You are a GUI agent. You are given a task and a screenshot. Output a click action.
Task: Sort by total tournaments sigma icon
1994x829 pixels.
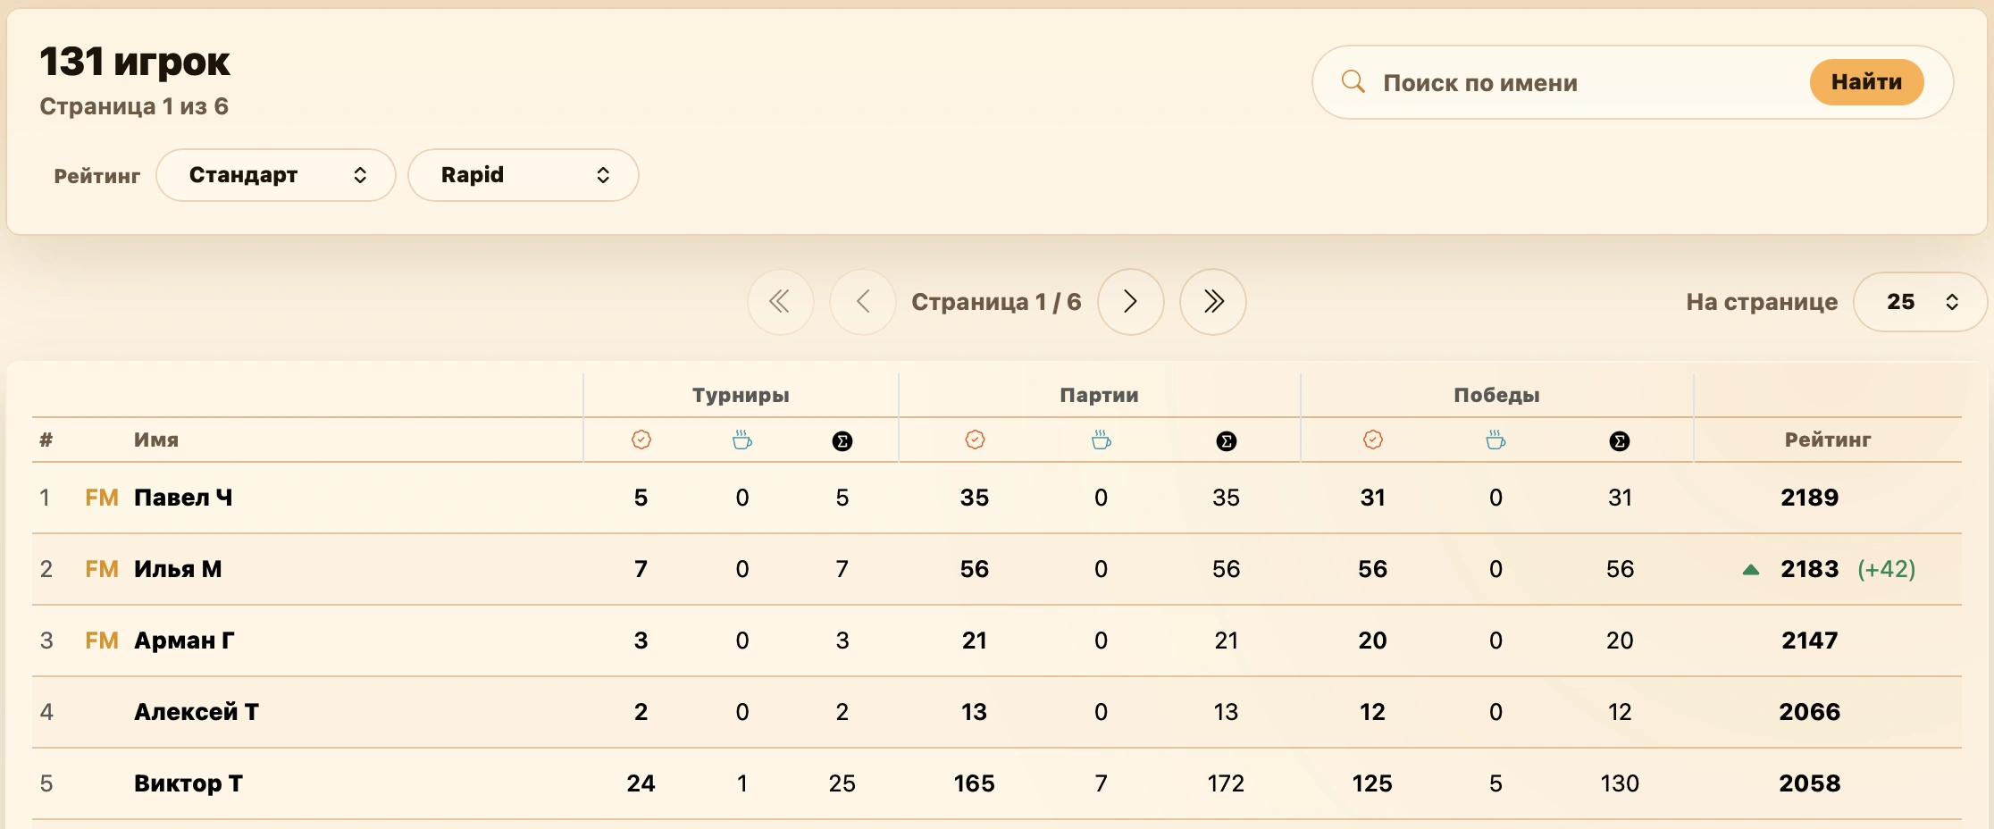842,441
